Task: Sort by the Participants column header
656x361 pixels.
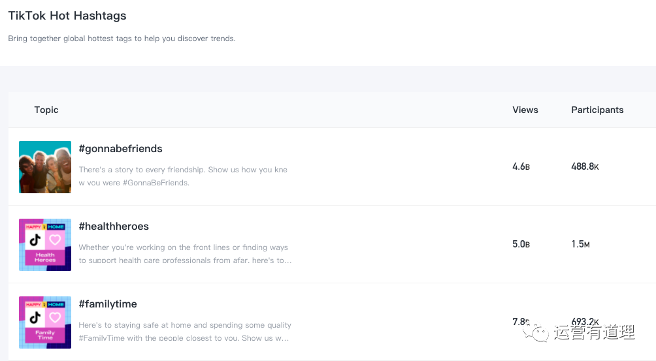Action: coord(597,110)
